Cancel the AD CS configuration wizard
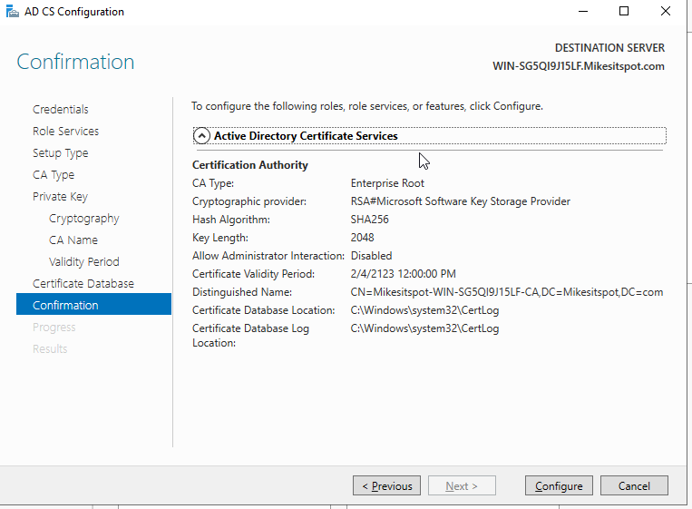Image resolution: width=692 pixels, height=509 pixels. 634,485
